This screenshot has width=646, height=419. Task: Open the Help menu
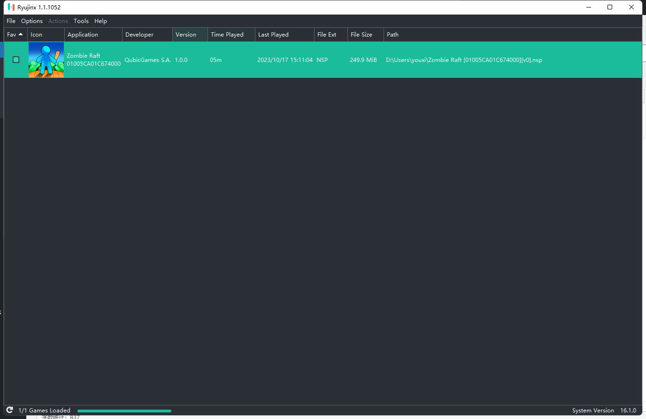(x=100, y=21)
